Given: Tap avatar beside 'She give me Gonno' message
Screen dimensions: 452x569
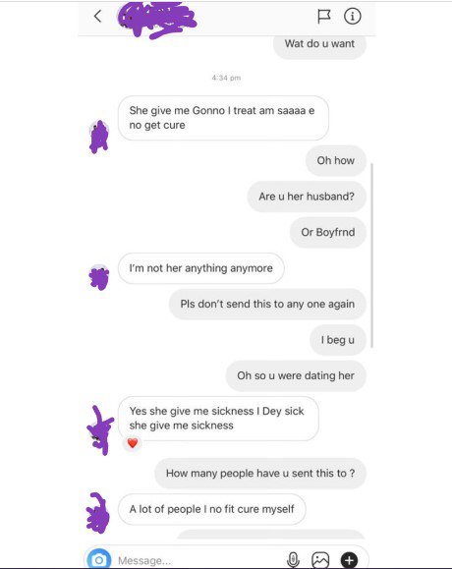Looking at the screenshot, I should (x=99, y=137).
